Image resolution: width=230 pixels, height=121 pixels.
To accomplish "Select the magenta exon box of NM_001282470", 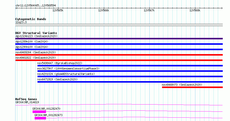I will pos(39,112).
